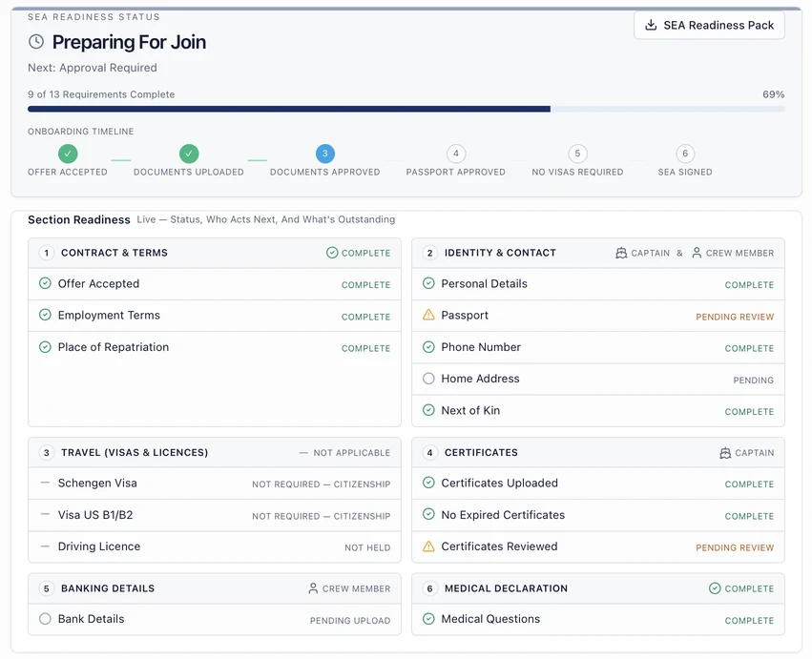Screen dimensions: 812x659
Task: Open the Travel (Visas & Licences) section header
Action: [215, 452]
